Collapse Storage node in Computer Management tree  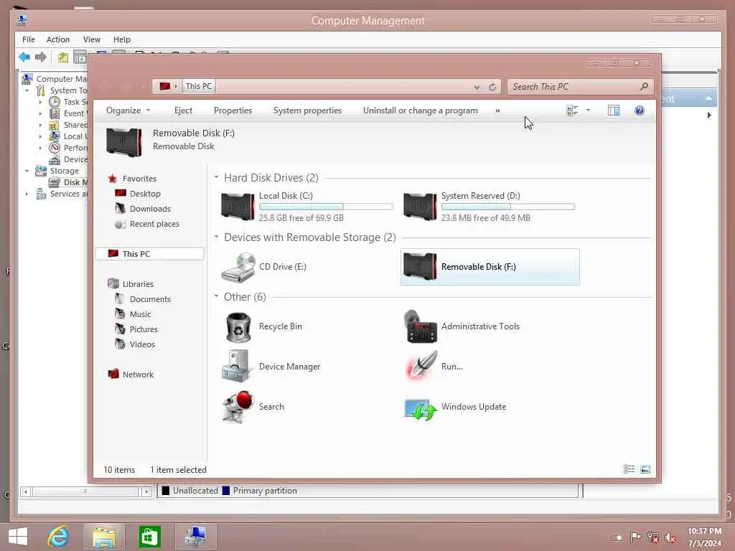(x=27, y=171)
